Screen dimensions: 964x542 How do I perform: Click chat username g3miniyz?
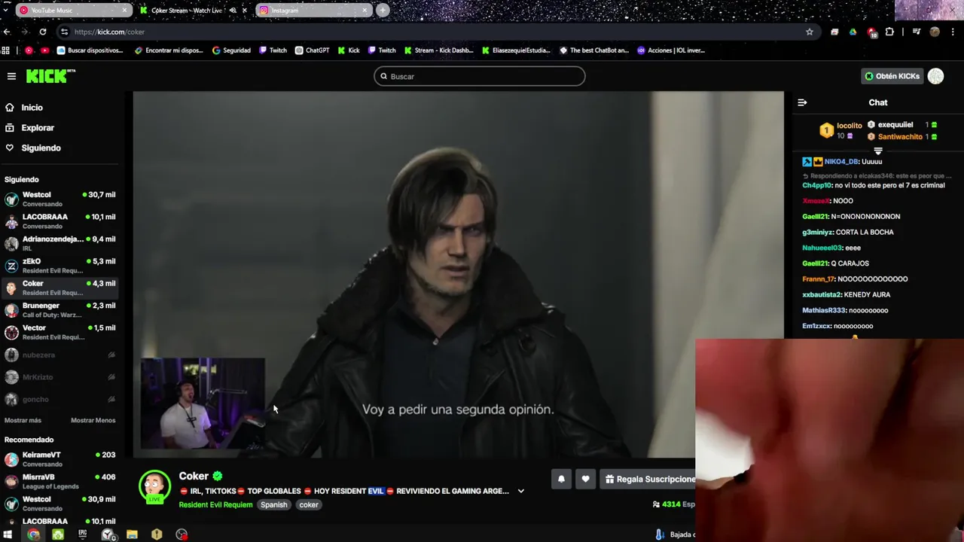(x=816, y=232)
